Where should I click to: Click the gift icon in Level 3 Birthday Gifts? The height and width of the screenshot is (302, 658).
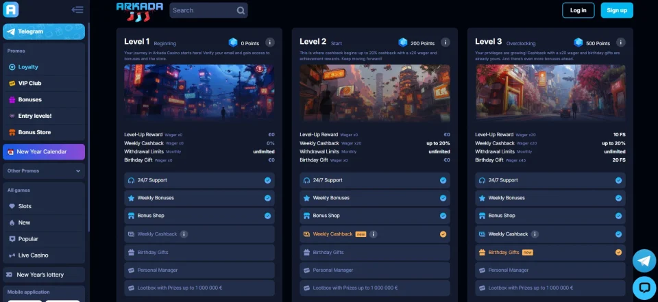tap(482, 253)
